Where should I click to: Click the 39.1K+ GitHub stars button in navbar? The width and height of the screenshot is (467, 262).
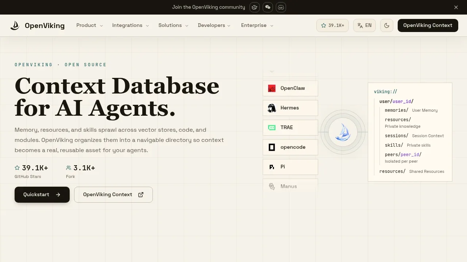tap(332, 25)
